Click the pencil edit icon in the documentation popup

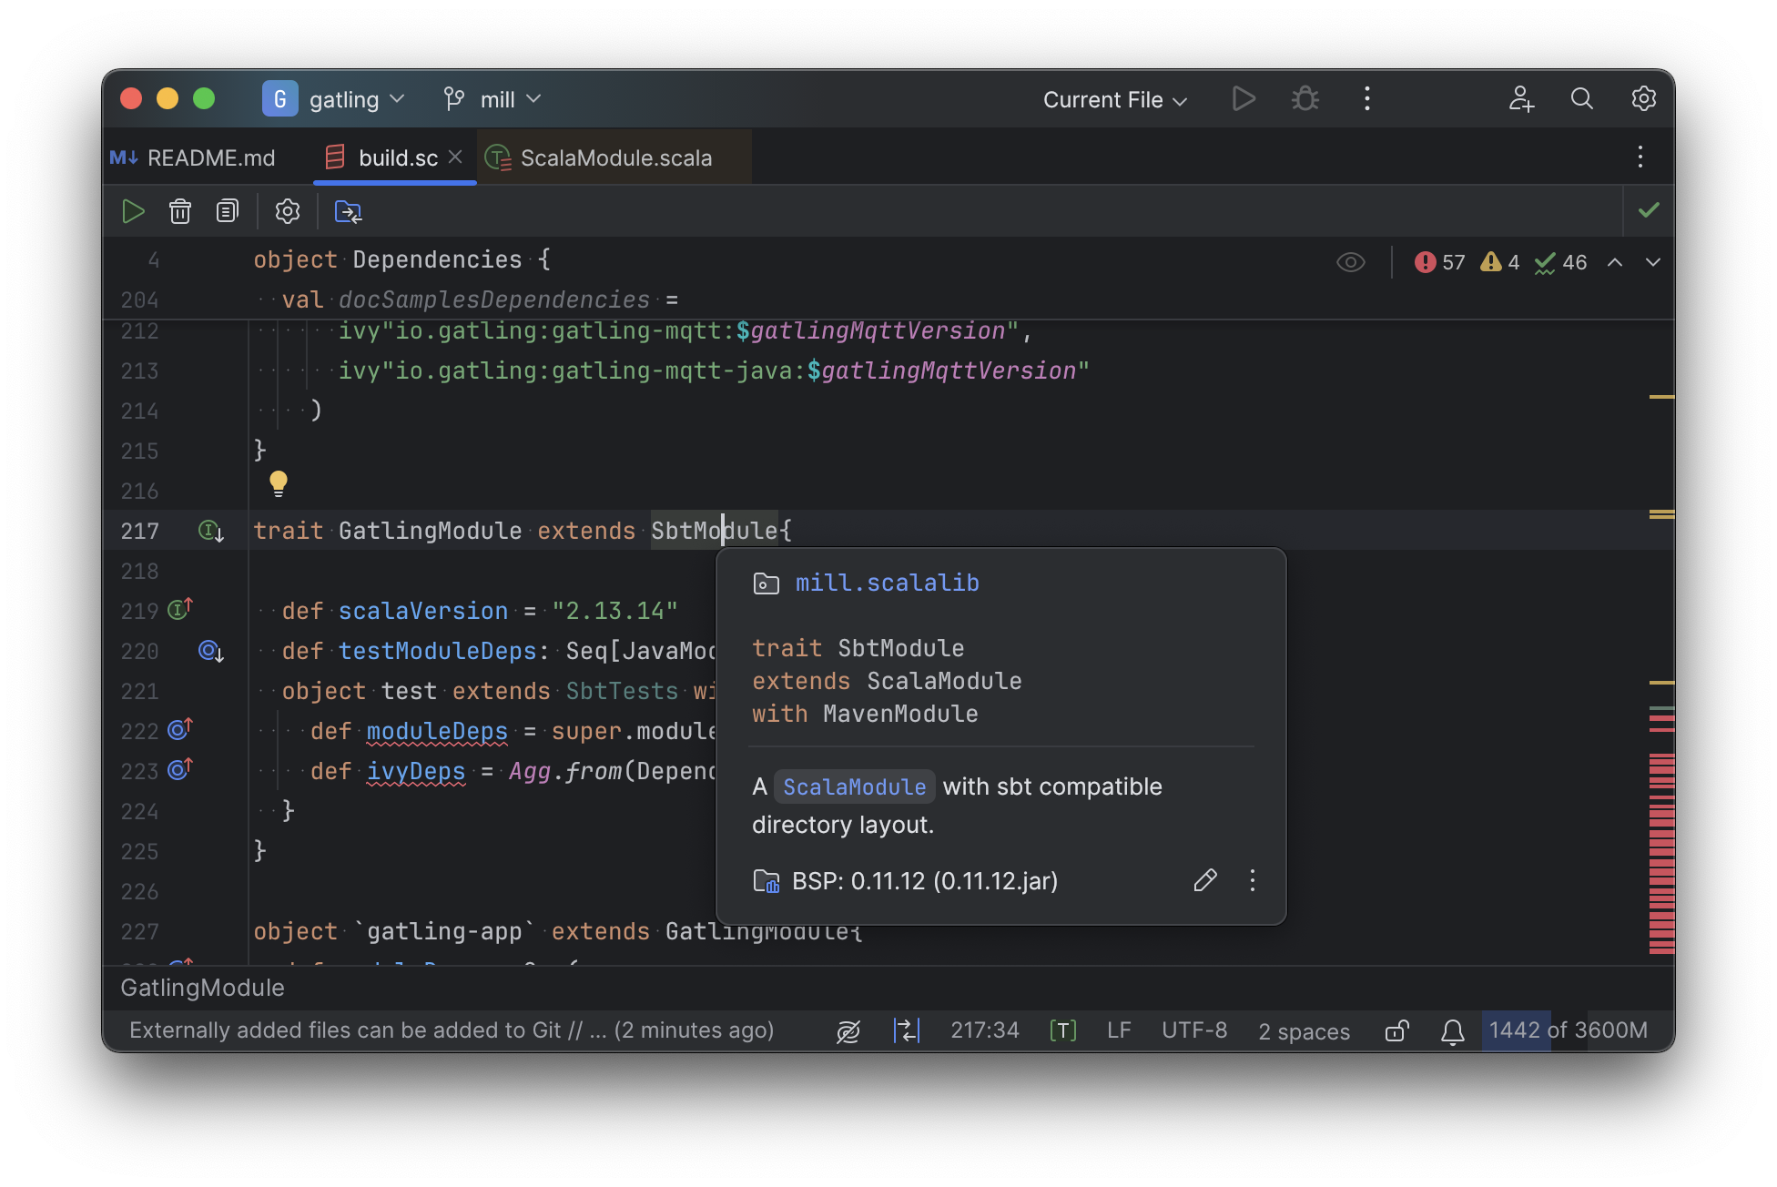[x=1204, y=880]
